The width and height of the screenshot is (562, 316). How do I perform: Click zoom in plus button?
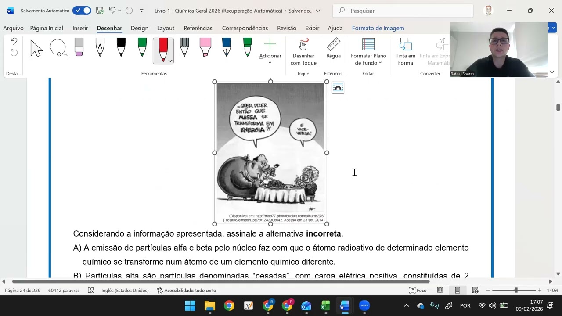(x=540, y=290)
